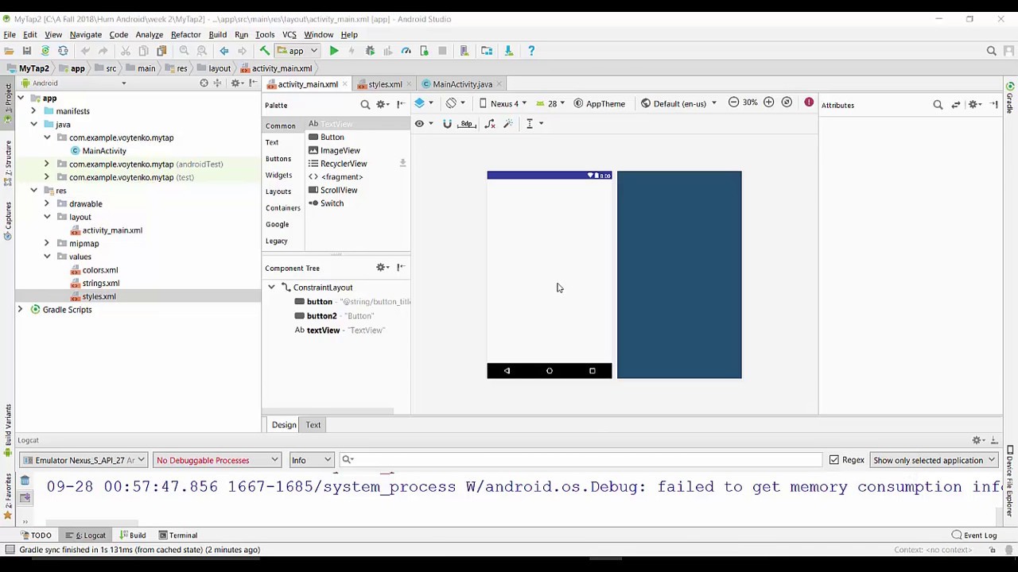Click the Search Everywhere magnifier icon
Viewport: 1018px width, 572px height.
tap(992, 51)
